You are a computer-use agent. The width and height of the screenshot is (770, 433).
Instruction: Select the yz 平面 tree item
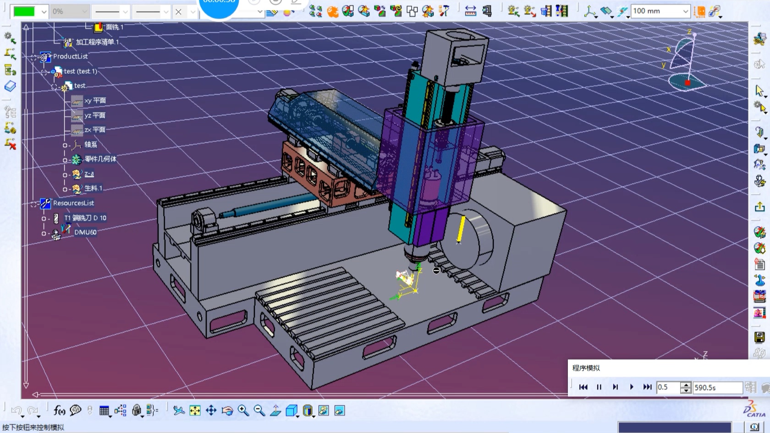[95, 115]
